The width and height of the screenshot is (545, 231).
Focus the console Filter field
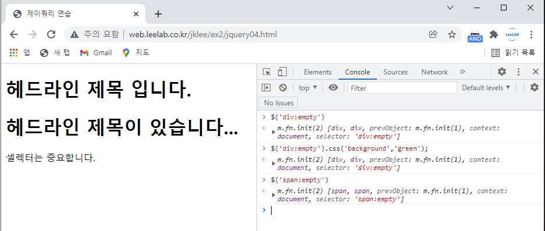[402, 88]
